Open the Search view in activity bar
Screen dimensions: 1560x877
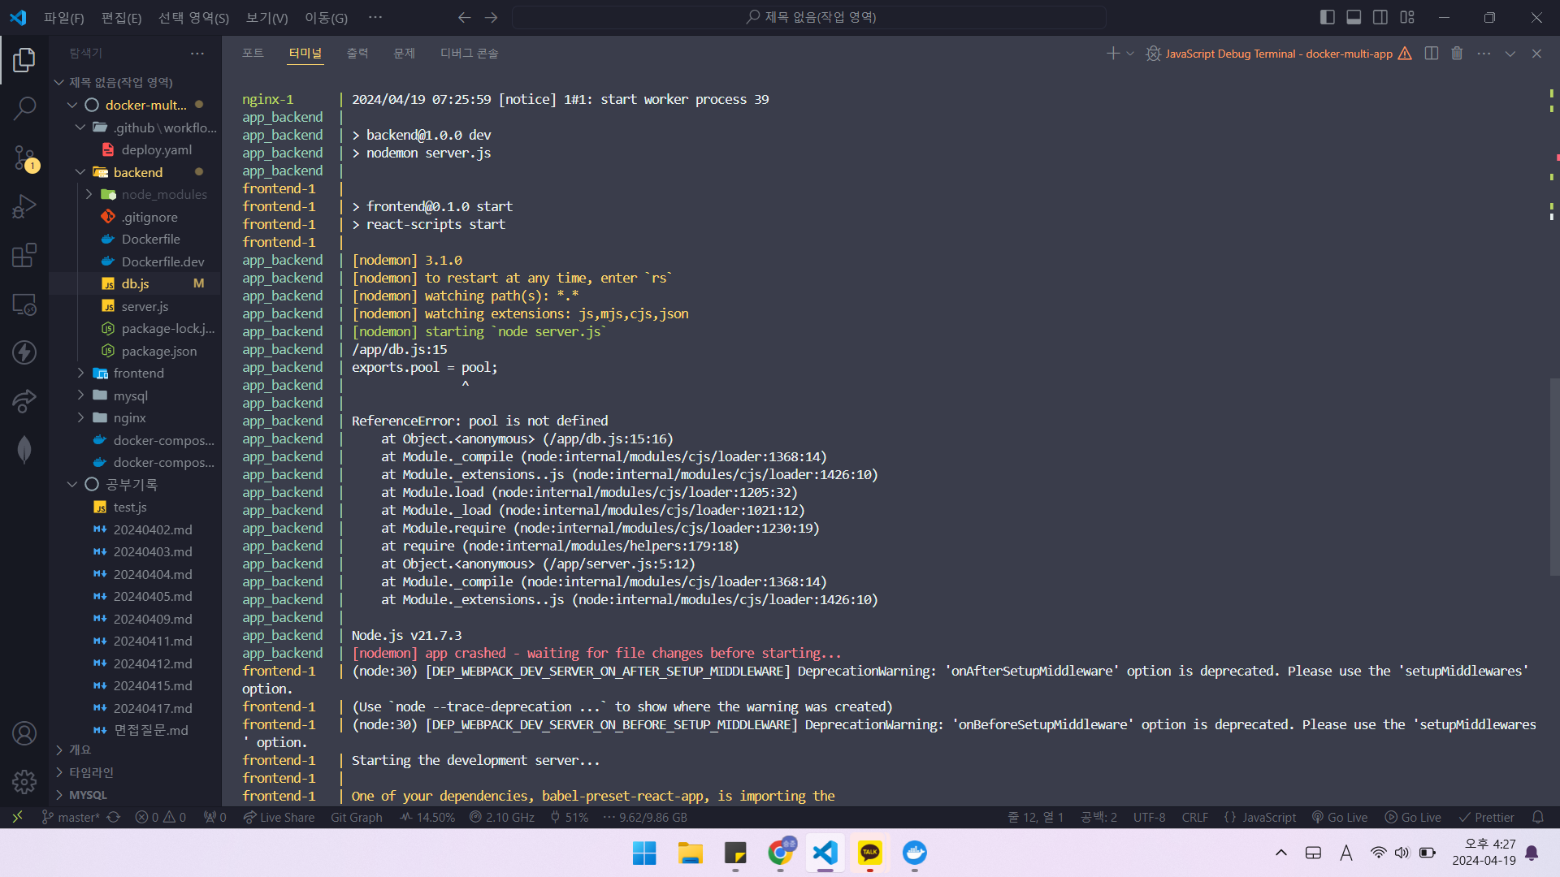pos(24,108)
